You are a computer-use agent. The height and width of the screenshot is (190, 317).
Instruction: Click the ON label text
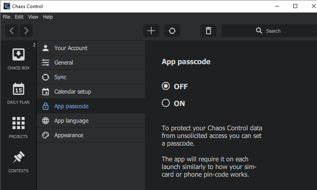click(x=179, y=104)
